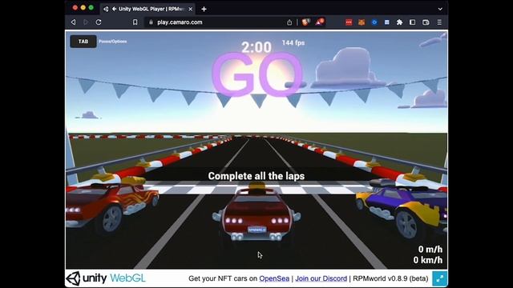The width and height of the screenshot is (513, 288).
Task: Click the 144 fps counter
Action: [293, 42]
